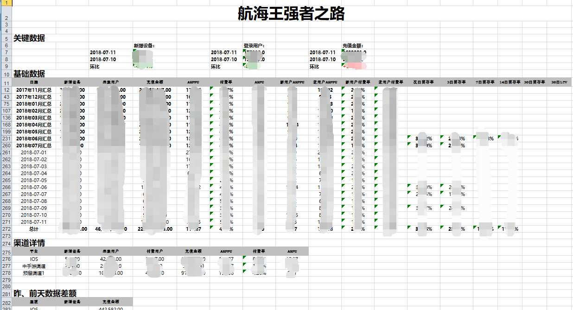Select the title cell 航海王强者之路

[x=291, y=13]
